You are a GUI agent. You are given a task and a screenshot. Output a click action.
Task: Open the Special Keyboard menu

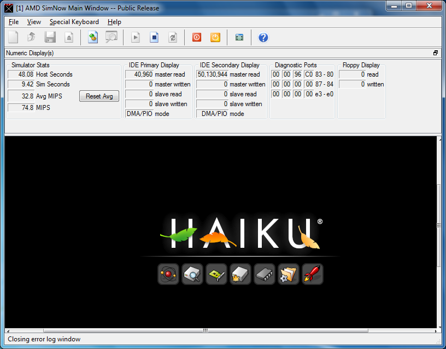click(74, 22)
